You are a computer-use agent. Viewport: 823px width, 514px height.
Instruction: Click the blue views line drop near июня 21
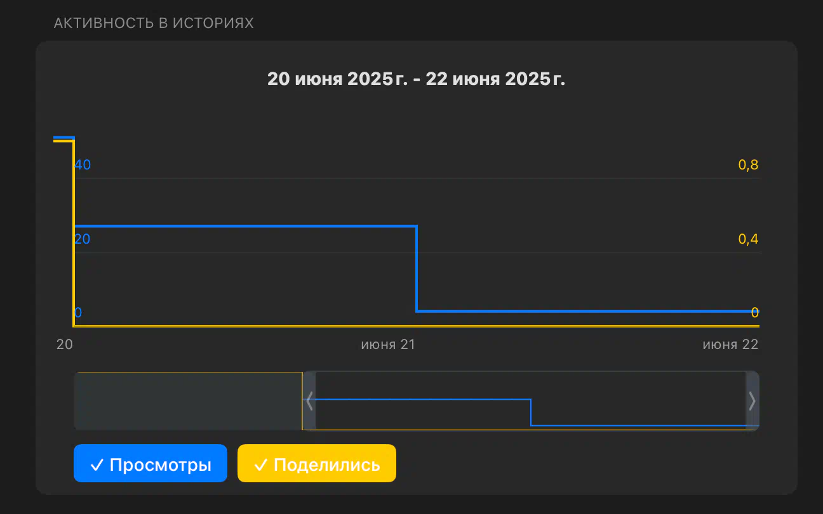coord(417,268)
